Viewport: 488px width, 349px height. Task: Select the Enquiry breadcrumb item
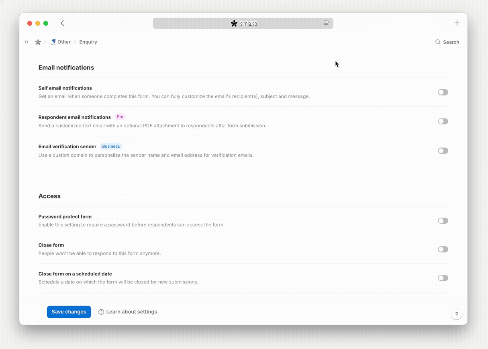click(x=88, y=42)
